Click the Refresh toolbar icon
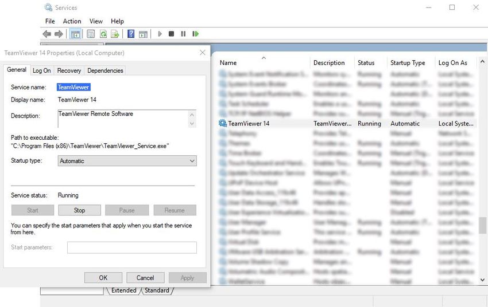The width and height of the screenshot is (488, 307). (103, 34)
